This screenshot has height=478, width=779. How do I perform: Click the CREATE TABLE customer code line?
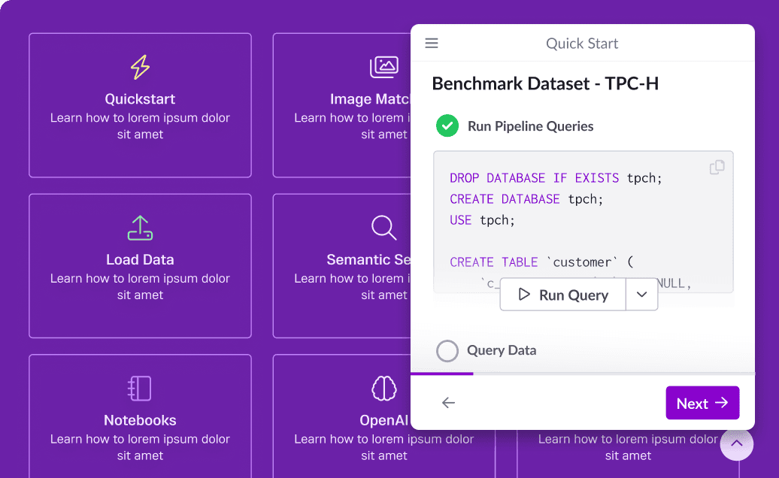(541, 262)
